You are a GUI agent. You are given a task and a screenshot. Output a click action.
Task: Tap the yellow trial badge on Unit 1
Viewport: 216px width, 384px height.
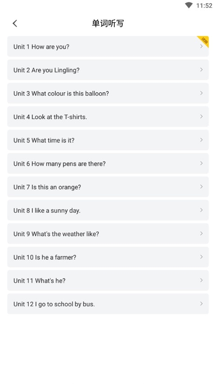tap(204, 40)
